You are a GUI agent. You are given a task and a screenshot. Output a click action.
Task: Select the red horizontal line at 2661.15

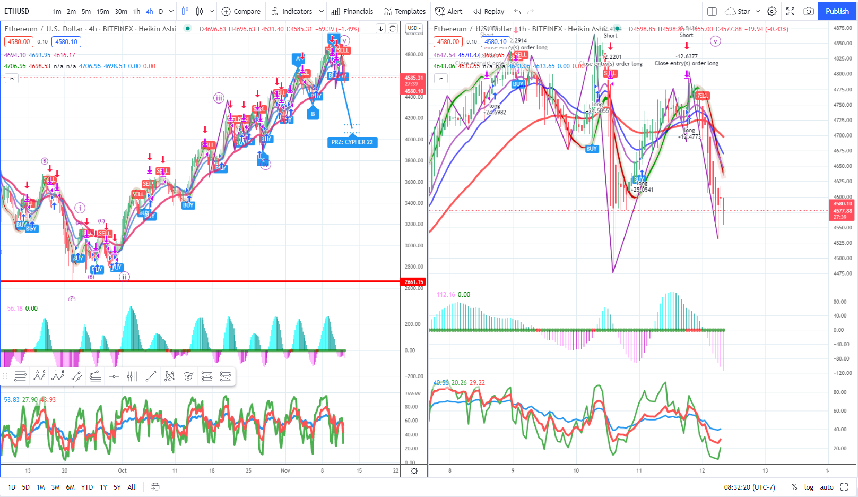pyautogui.click(x=200, y=281)
